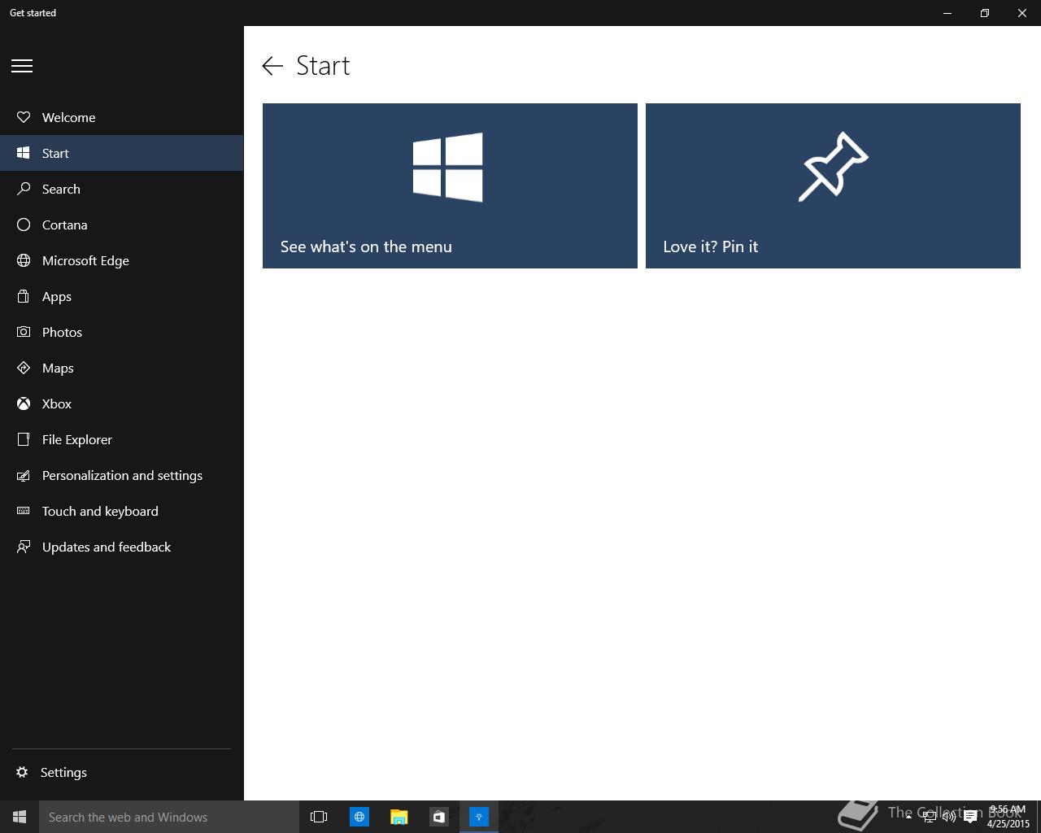Click the Personalization and settings icon
Screen dimensions: 1041x833
tap(24, 475)
